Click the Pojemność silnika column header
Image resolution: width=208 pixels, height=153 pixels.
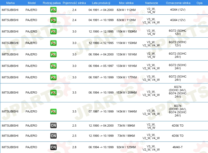(x=74, y=3)
